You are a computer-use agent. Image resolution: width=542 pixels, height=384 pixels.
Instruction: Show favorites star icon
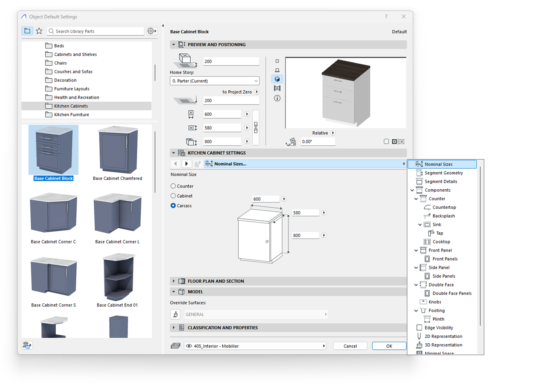[39, 31]
